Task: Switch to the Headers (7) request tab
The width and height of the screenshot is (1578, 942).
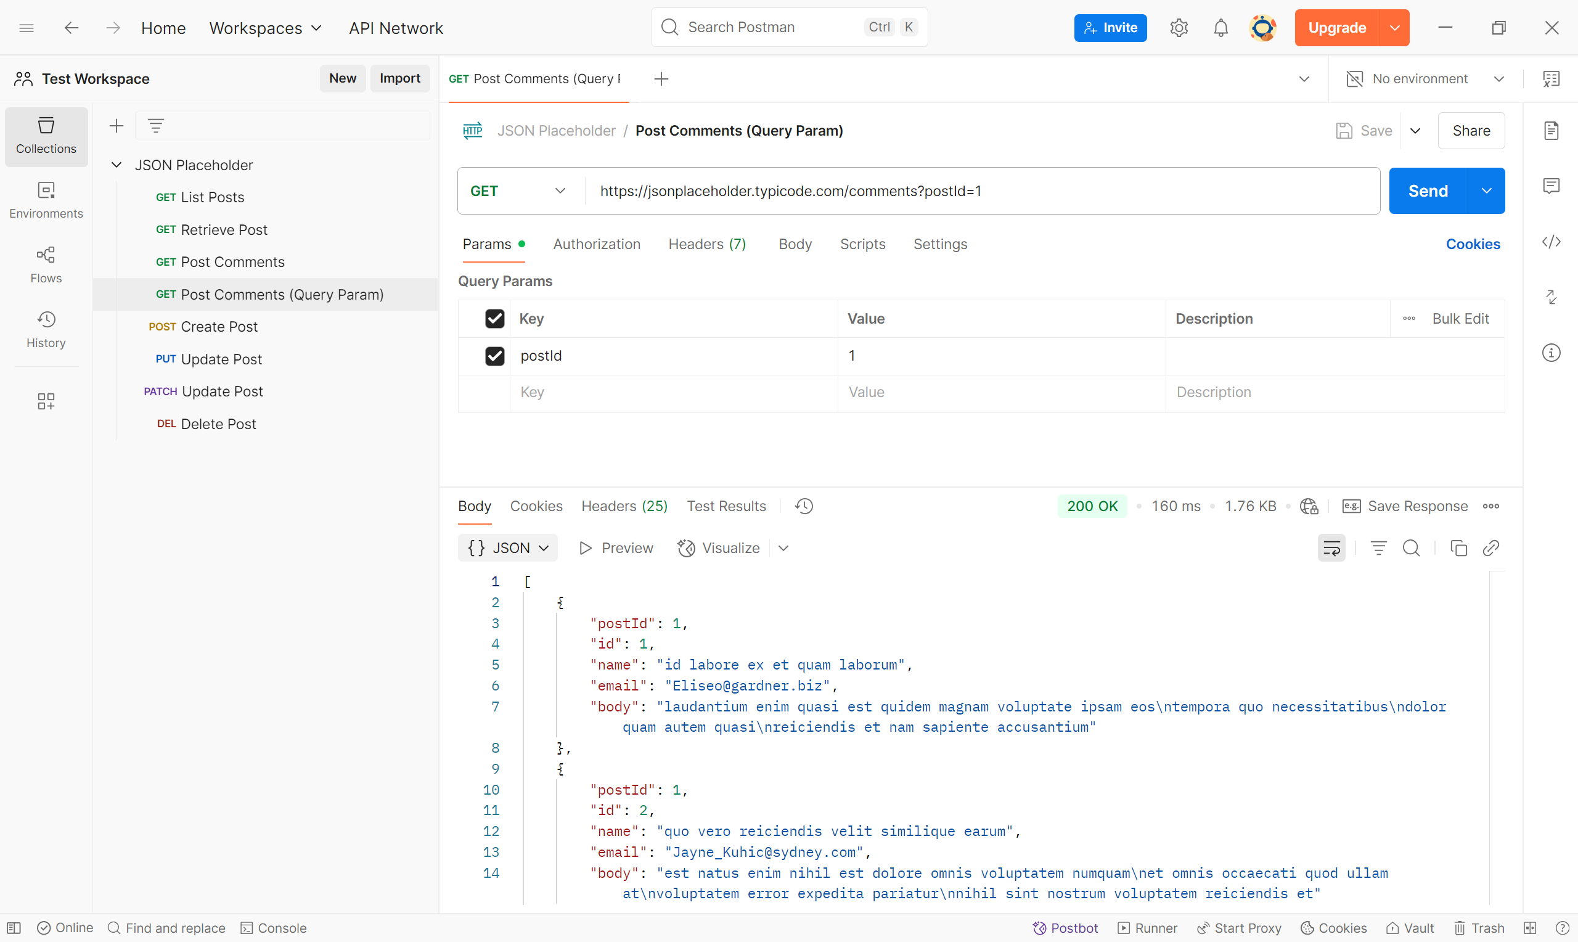Action: (707, 244)
